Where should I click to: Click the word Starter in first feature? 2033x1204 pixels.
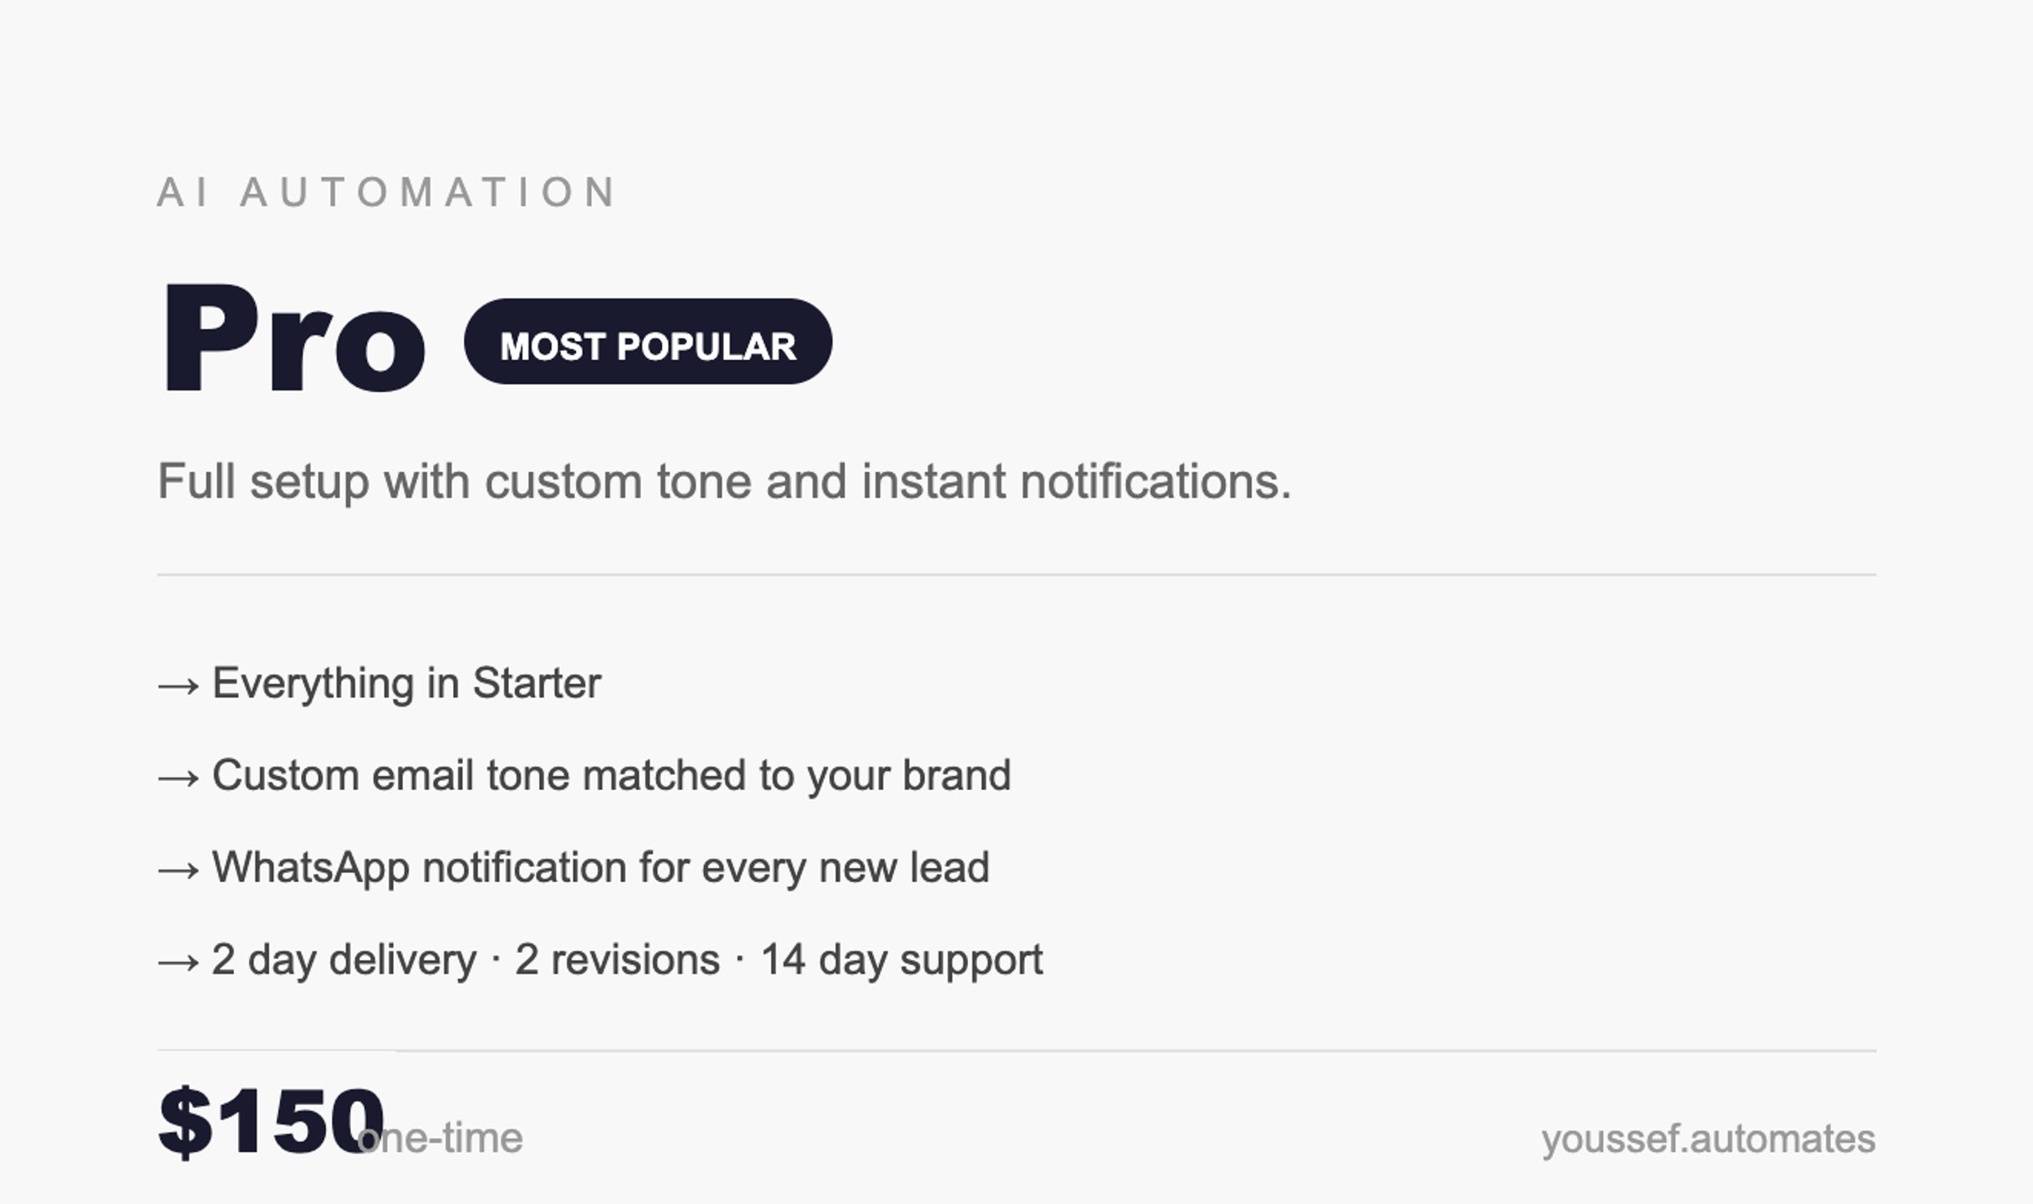click(x=537, y=683)
